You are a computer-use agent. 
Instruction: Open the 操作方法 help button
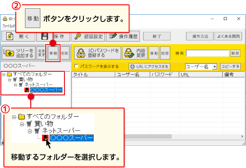coord(200,36)
